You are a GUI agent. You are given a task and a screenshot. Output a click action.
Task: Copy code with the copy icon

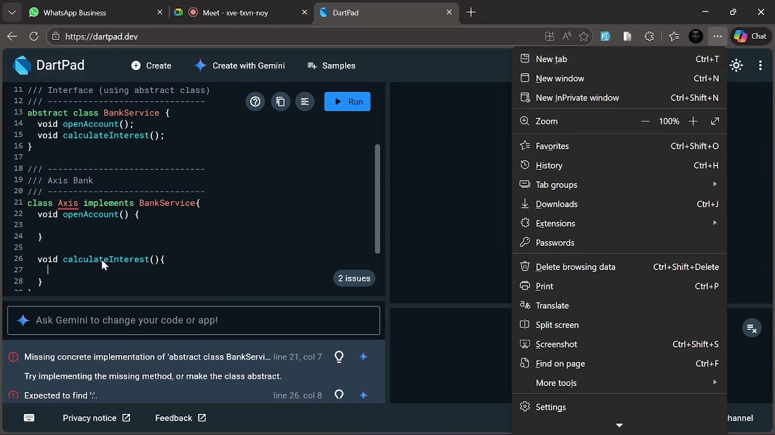[280, 101]
